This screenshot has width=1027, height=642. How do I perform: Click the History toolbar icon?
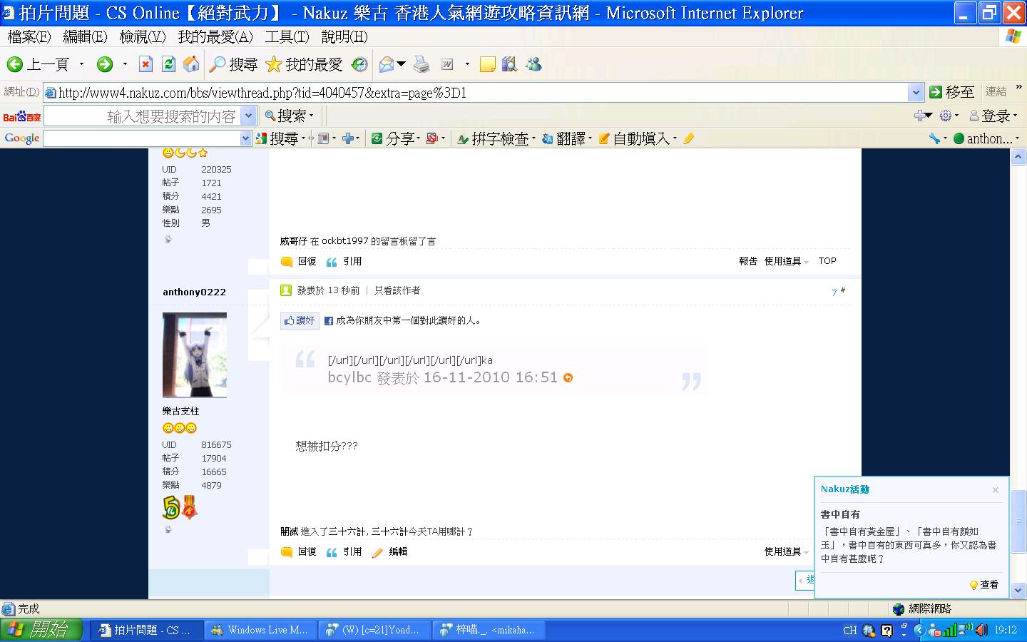[359, 65]
